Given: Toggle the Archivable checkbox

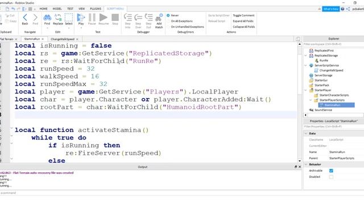Looking at the screenshot, I should [x=331, y=171].
